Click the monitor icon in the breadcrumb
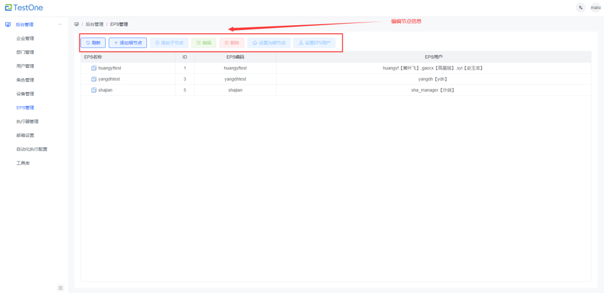The image size is (604, 293). pyautogui.click(x=77, y=24)
